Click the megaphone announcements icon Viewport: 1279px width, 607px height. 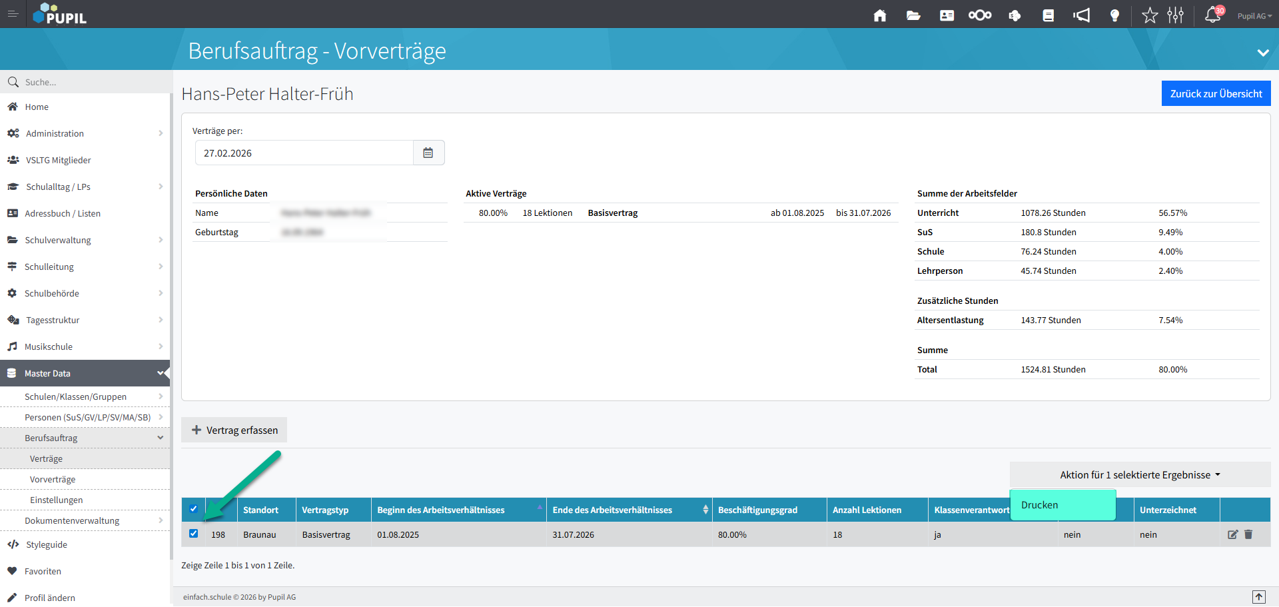coord(1081,15)
